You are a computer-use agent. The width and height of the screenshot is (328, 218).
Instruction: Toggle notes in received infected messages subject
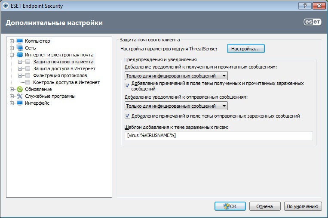click(x=127, y=85)
